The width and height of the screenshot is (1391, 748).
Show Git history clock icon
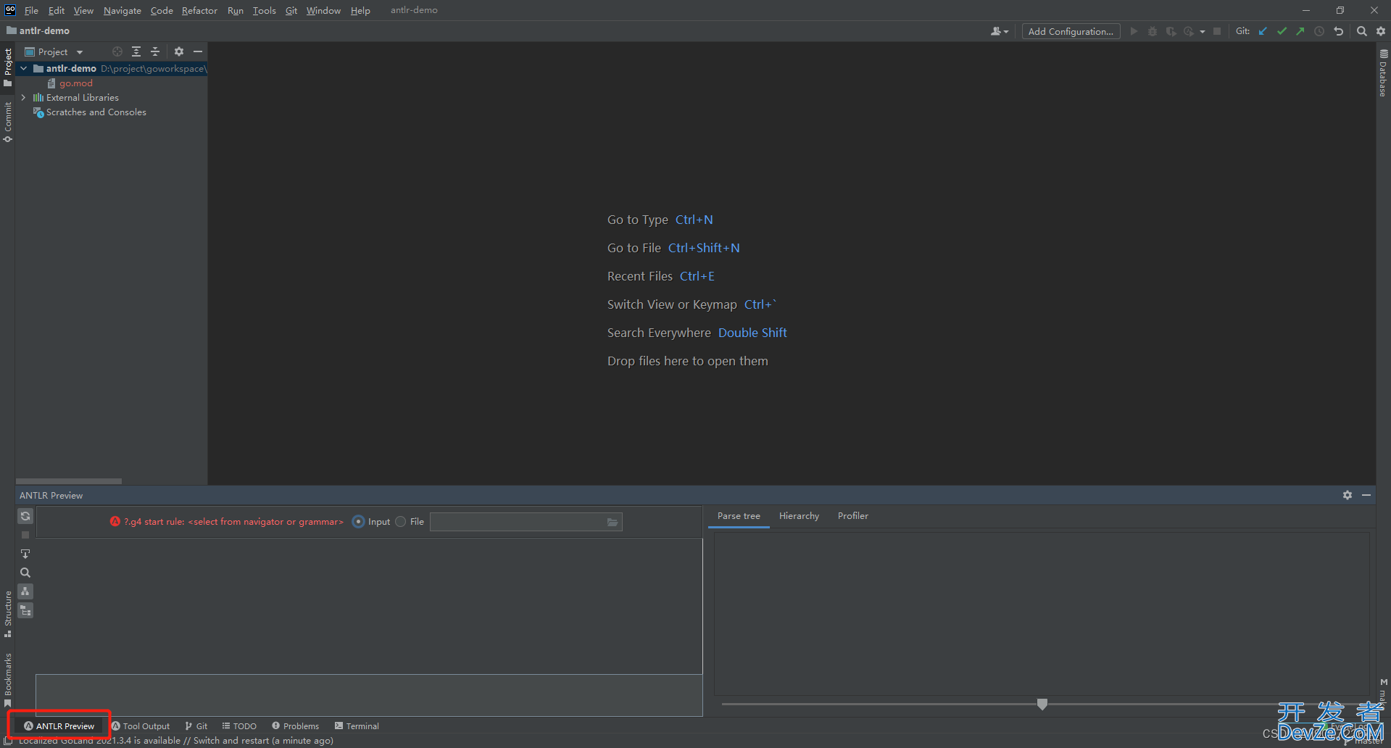click(x=1319, y=31)
